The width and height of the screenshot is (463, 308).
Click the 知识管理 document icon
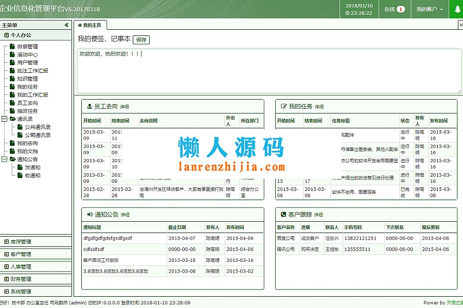(x=12, y=79)
